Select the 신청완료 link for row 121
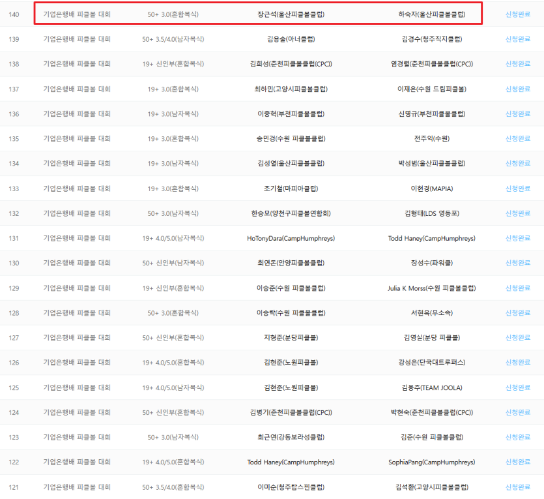 [x=517, y=487]
